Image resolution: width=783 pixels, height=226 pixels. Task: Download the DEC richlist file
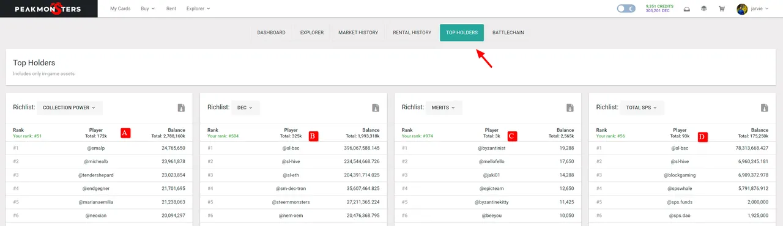click(376, 108)
